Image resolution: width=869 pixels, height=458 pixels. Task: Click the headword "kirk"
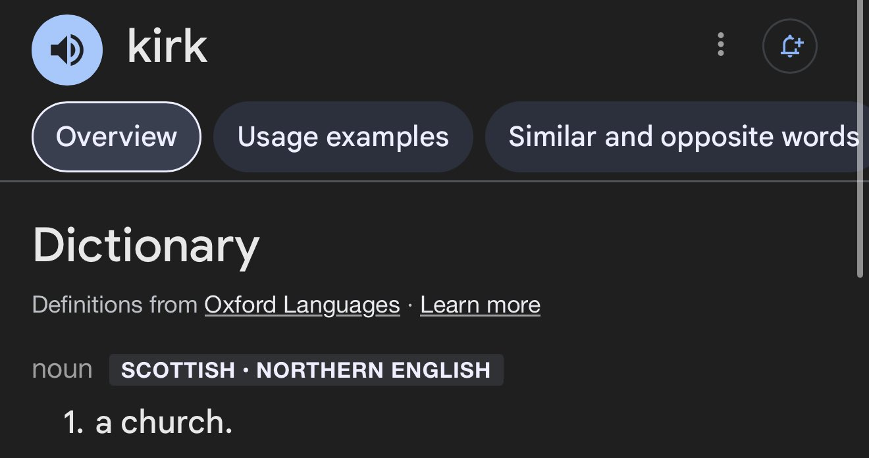coord(167,47)
